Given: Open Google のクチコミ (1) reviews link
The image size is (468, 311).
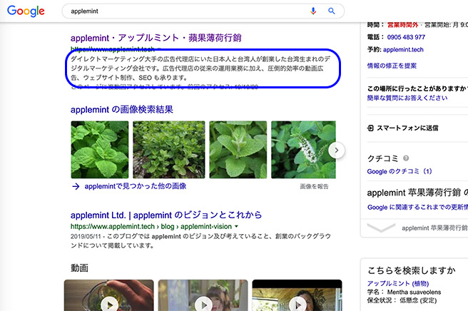Looking at the screenshot, I should pos(400,171).
